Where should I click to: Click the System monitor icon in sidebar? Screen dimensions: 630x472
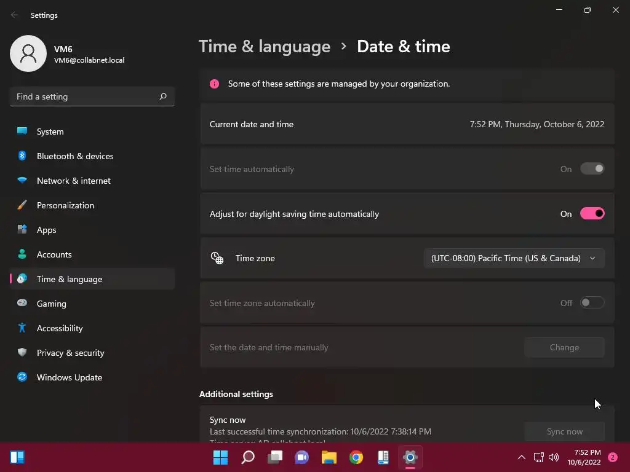[x=22, y=131]
